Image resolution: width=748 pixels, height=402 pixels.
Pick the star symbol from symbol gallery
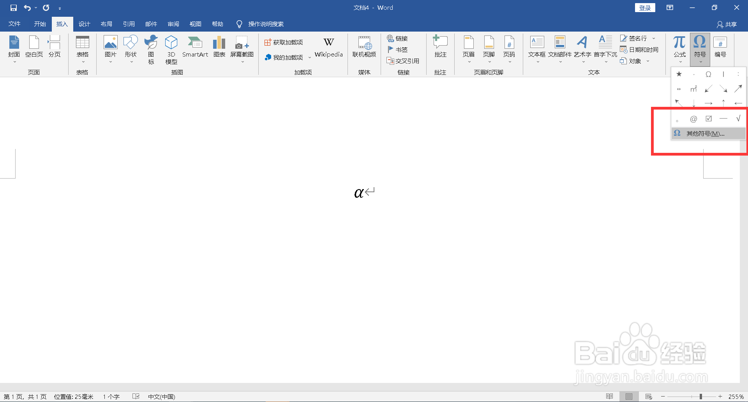coord(679,74)
